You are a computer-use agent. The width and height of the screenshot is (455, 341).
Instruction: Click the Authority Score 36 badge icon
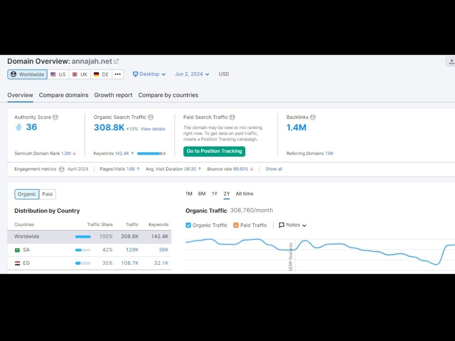pyautogui.click(x=19, y=127)
